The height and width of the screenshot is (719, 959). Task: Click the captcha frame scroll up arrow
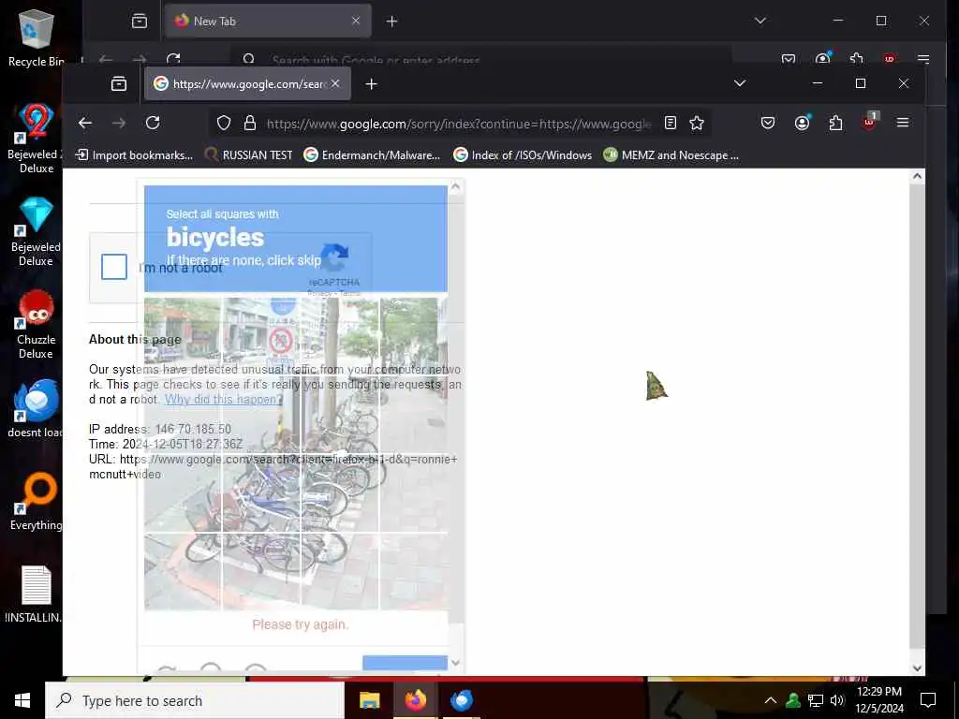pyautogui.click(x=455, y=187)
